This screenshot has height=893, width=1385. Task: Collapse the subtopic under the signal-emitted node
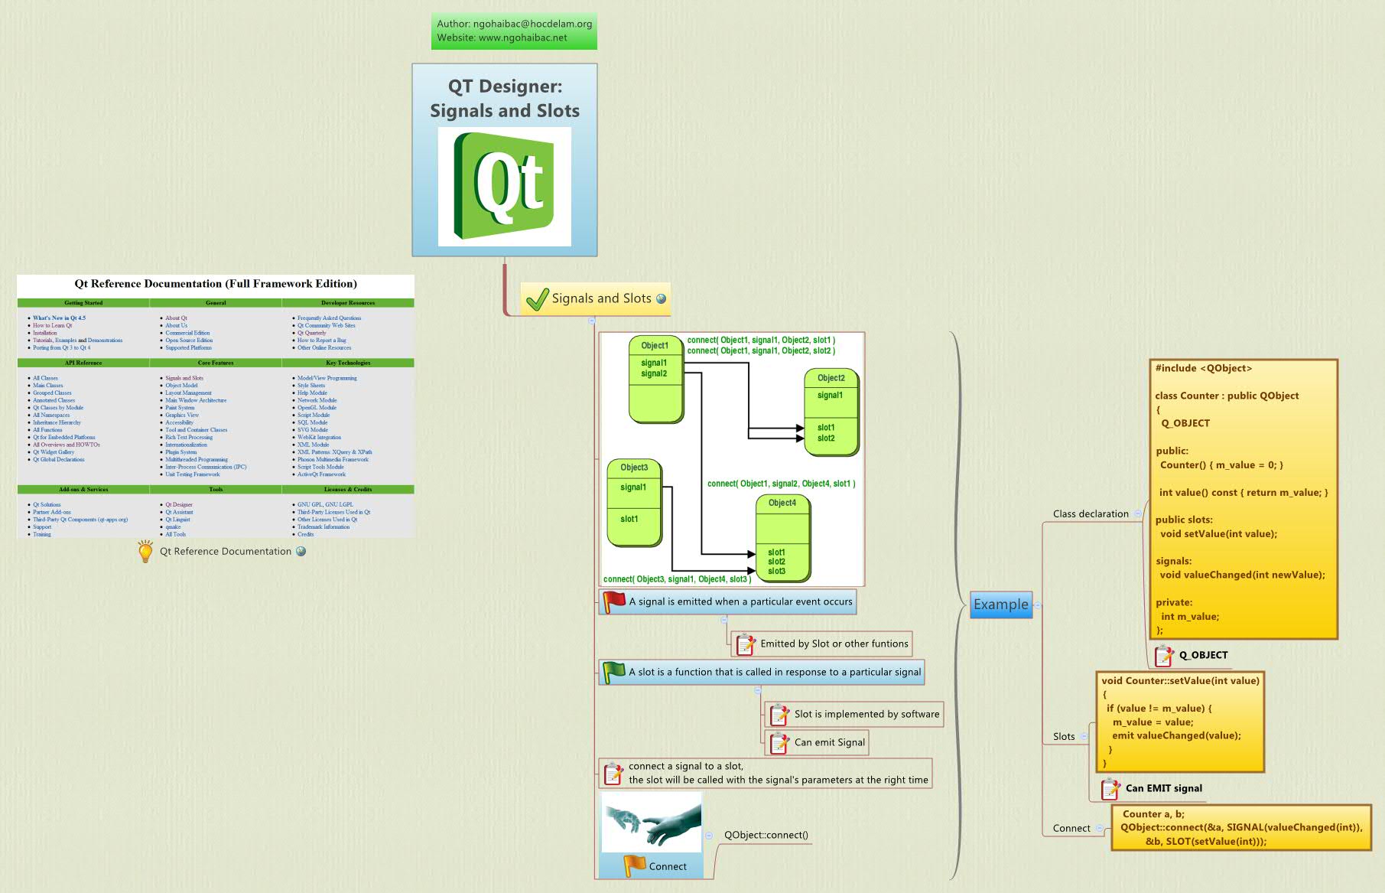(725, 620)
